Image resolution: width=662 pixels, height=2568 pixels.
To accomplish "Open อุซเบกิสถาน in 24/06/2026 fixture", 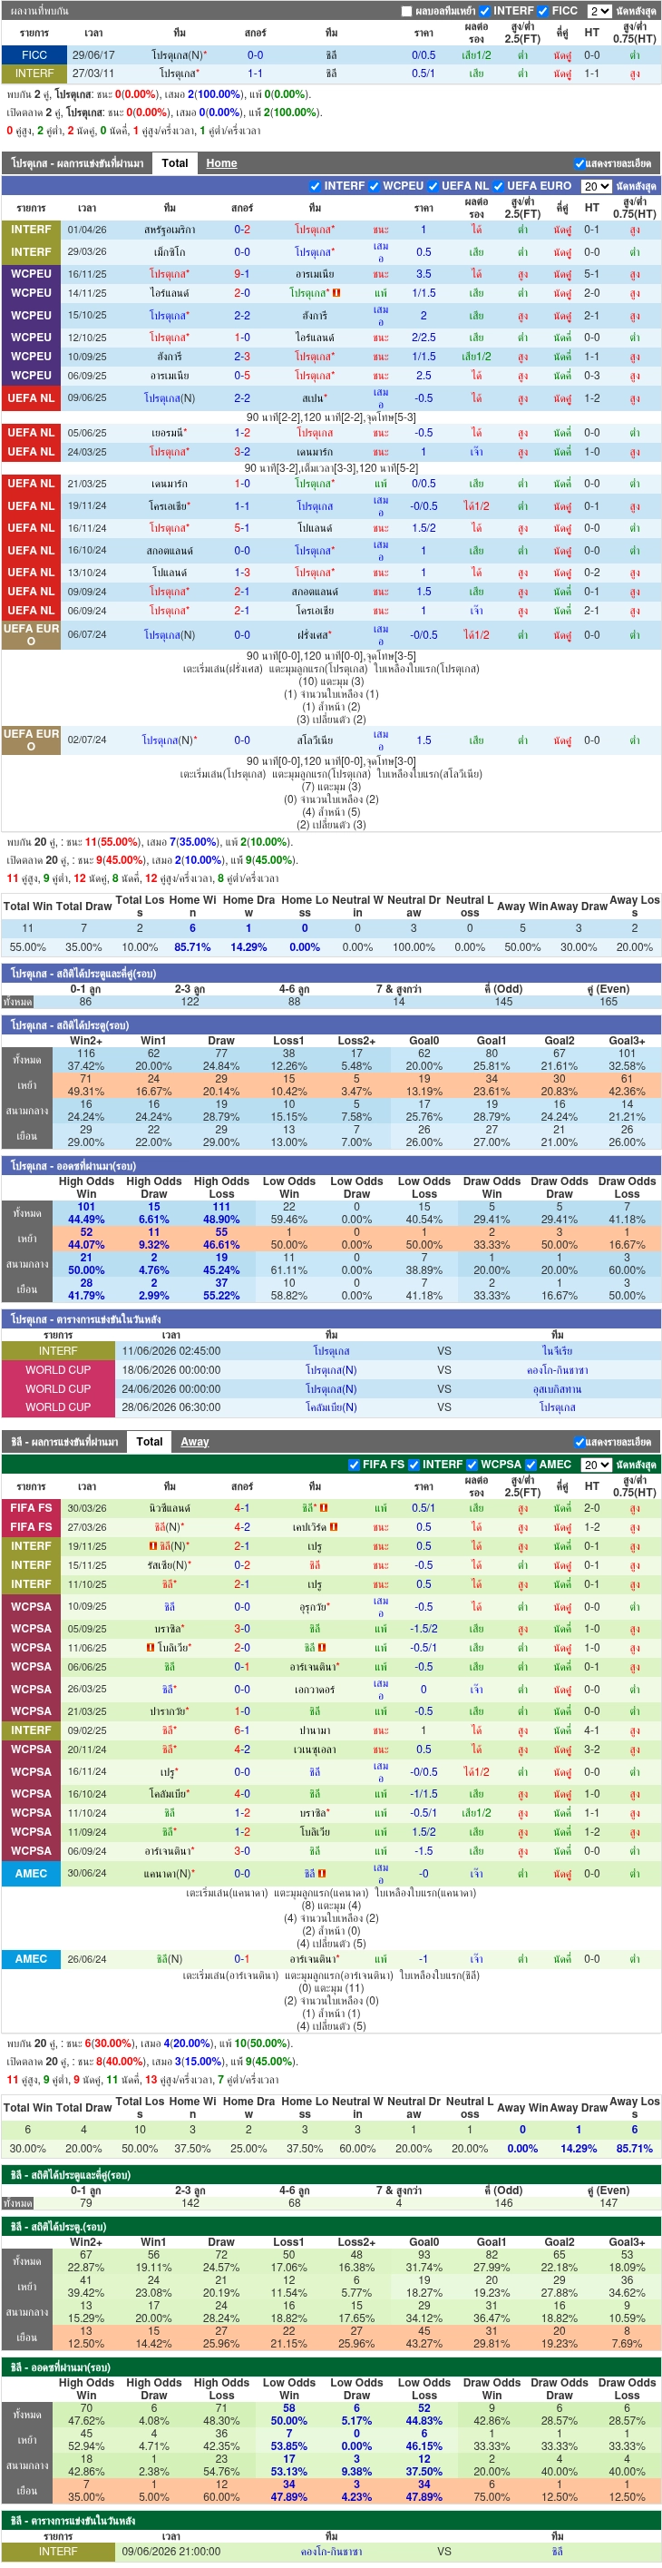I will [558, 1388].
